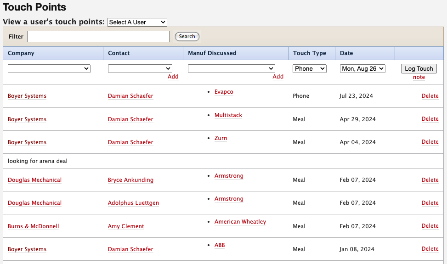Open the Burns & McDonnell company link

click(x=34, y=226)
